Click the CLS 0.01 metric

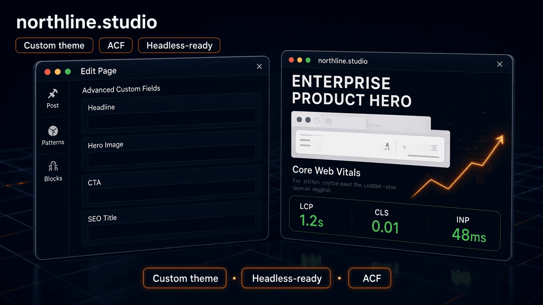pos(385,222)
